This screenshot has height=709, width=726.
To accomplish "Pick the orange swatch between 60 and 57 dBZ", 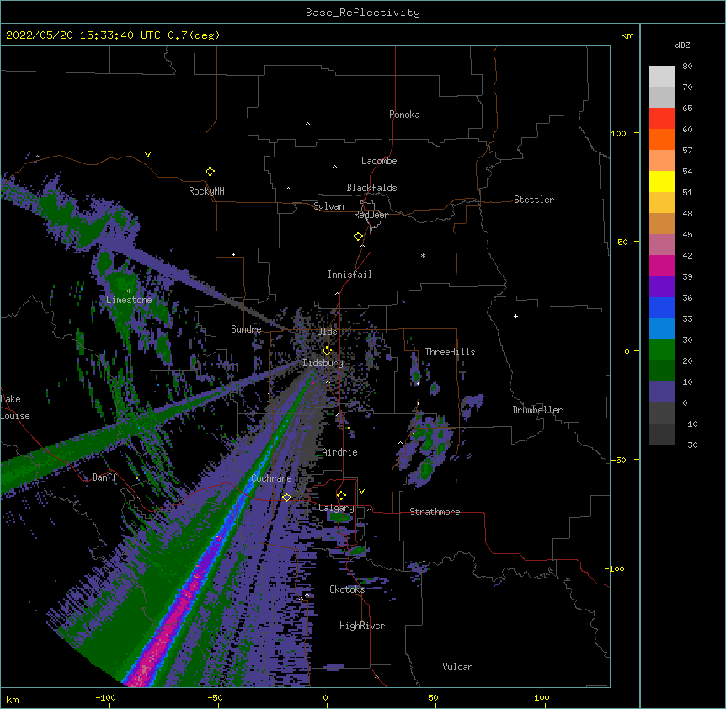I will 662,139.
